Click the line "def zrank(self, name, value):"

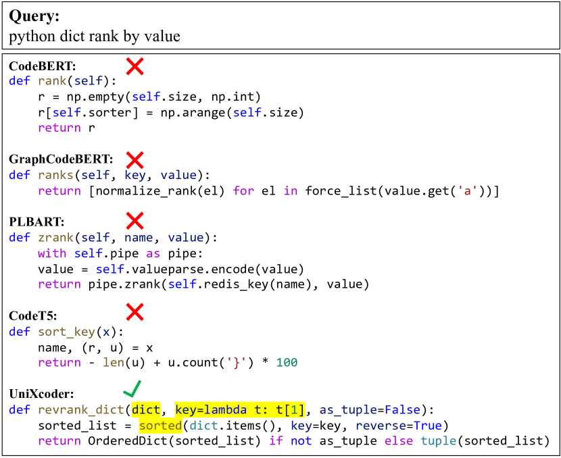point(113,238)
